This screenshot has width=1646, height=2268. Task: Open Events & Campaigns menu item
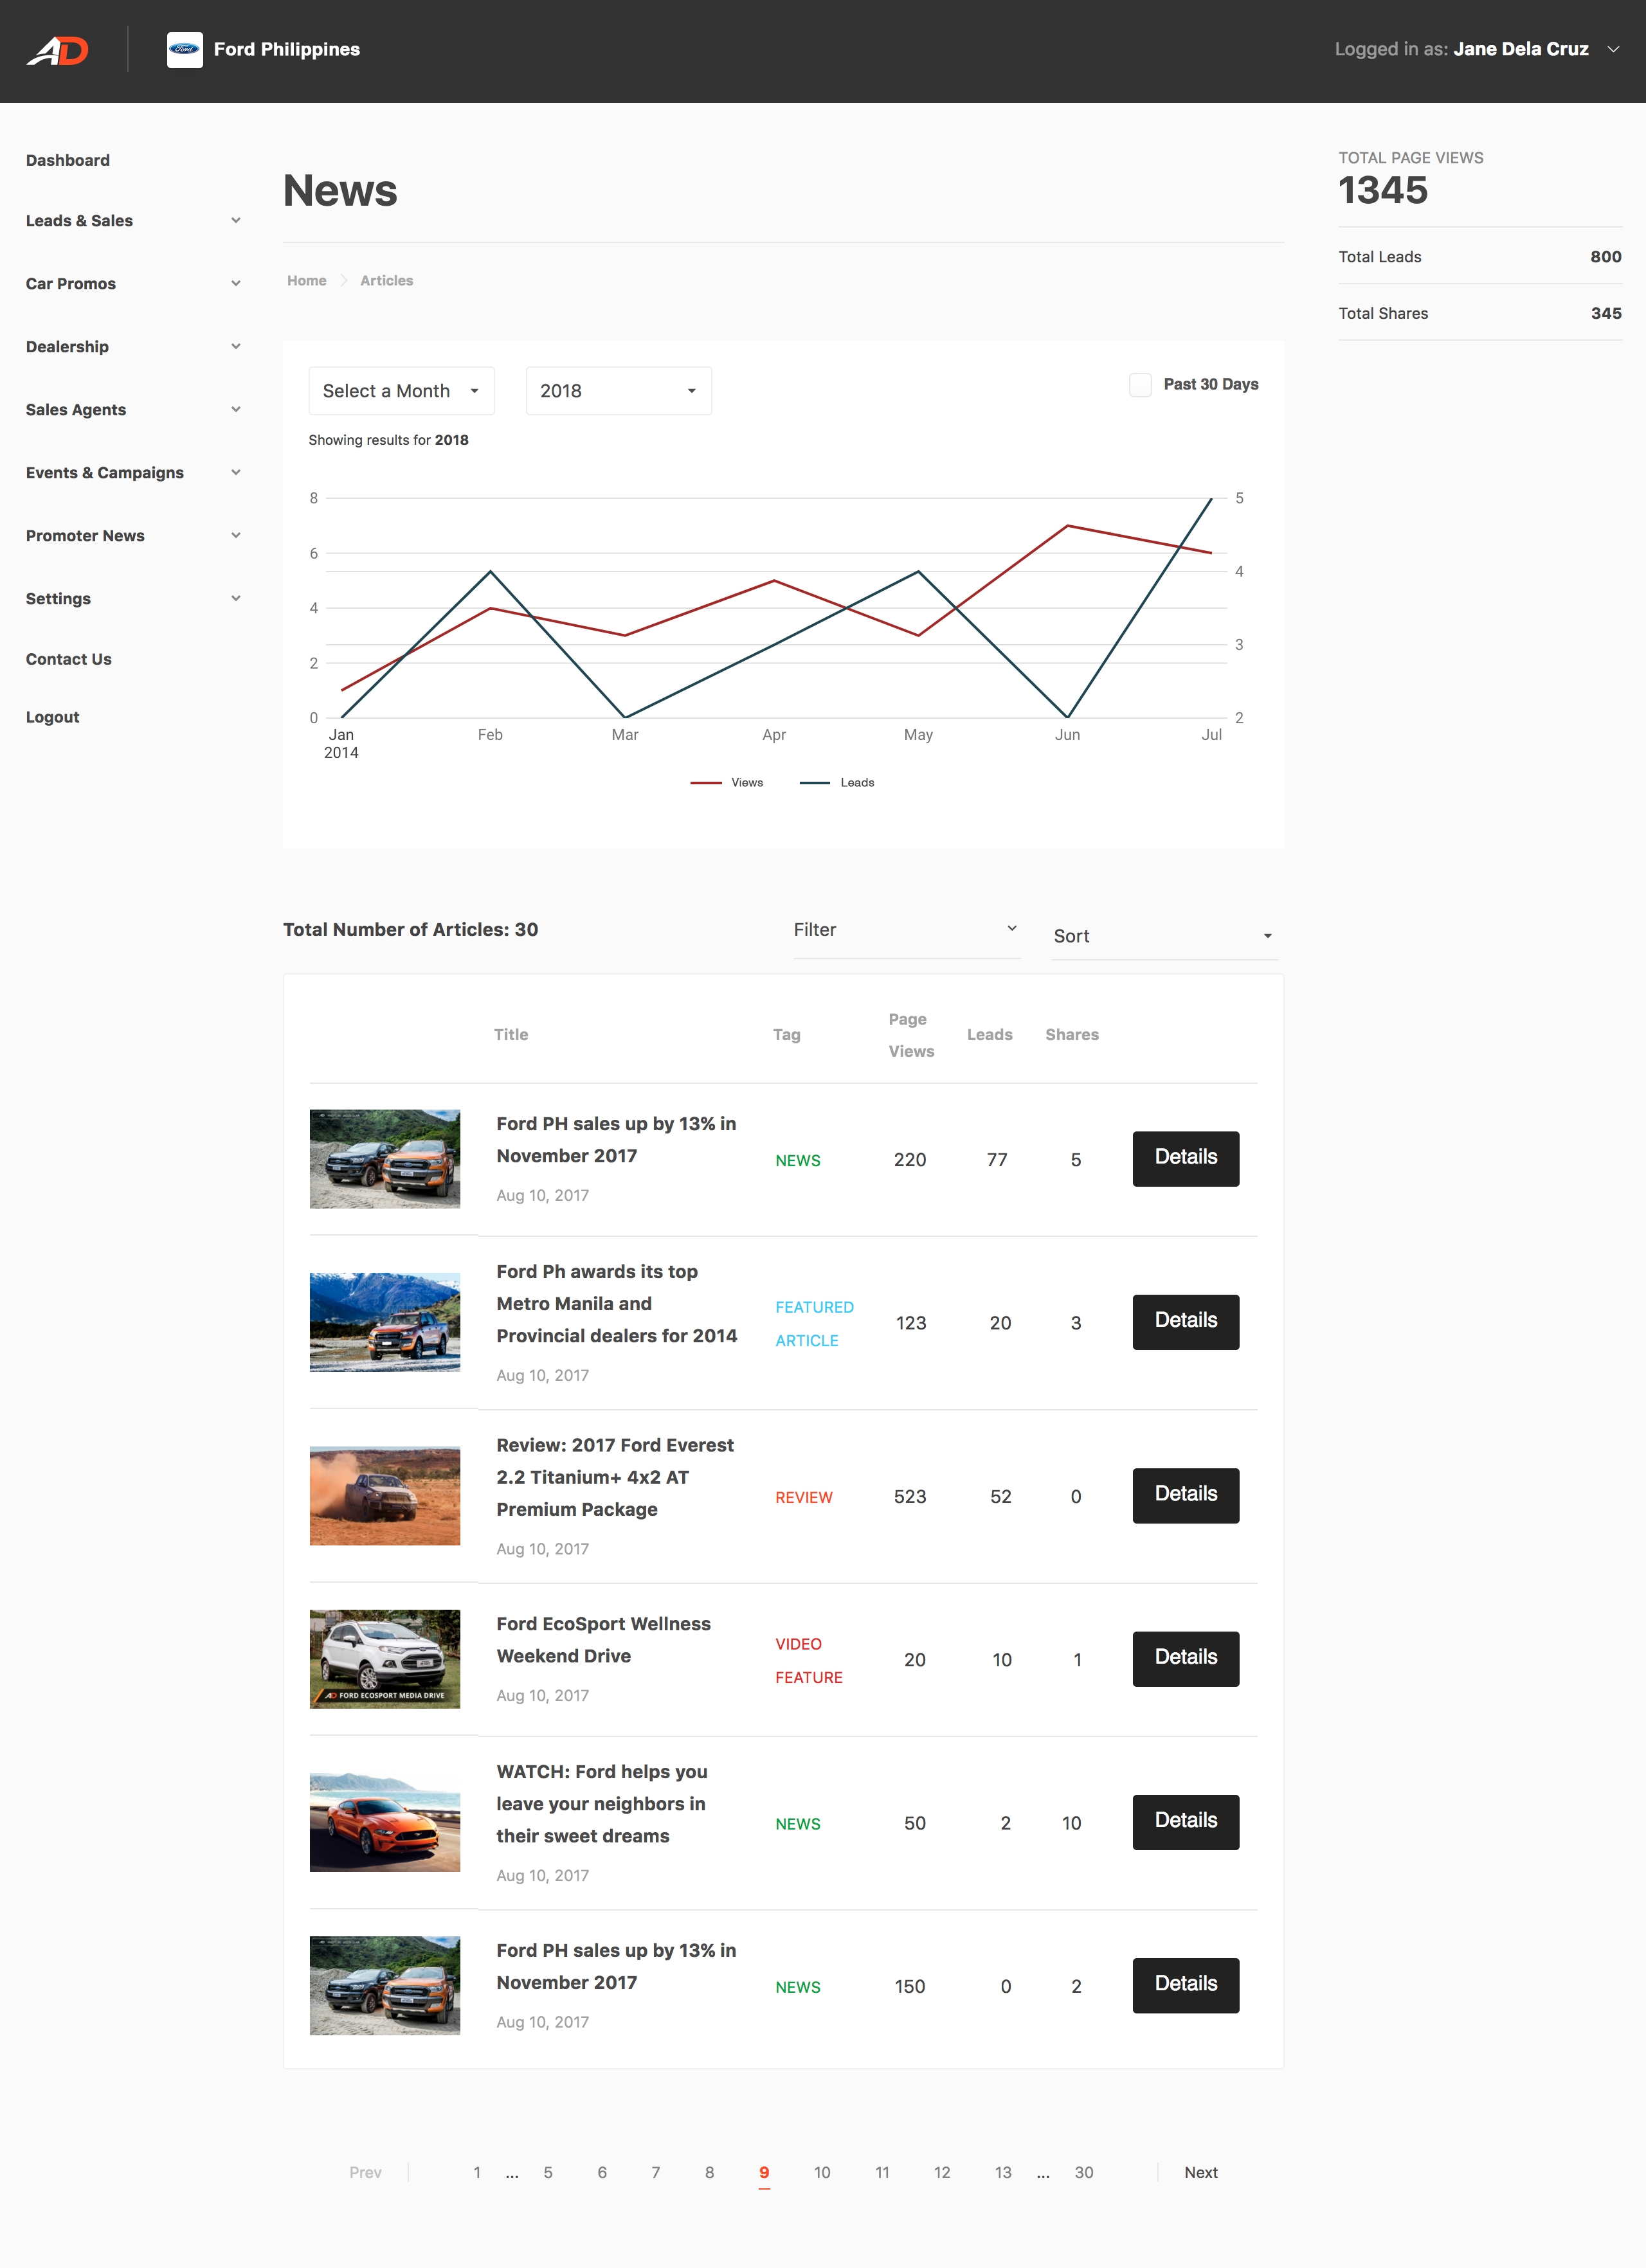point(105,473)
